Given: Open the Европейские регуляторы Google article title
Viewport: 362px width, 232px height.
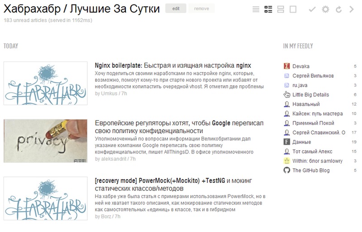Looking at the screenshot, I should (x=179, y=127).
